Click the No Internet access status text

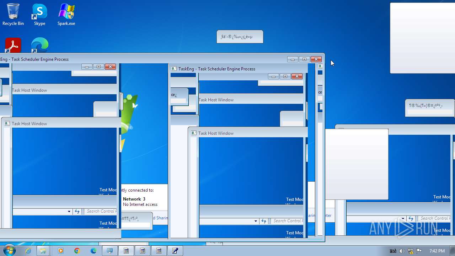140,204
